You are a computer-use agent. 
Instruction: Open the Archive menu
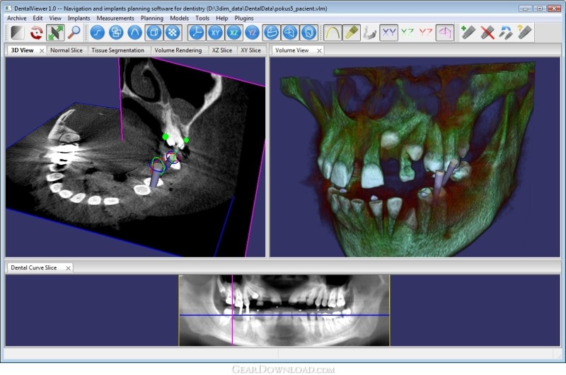tap(16, 18)
